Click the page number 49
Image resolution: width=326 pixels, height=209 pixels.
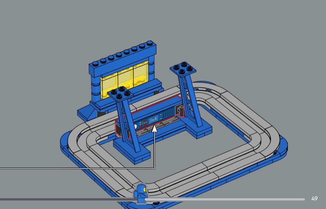coord(314,199)
